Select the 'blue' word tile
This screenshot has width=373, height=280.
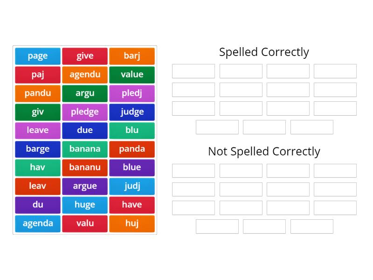coord(132,168)
